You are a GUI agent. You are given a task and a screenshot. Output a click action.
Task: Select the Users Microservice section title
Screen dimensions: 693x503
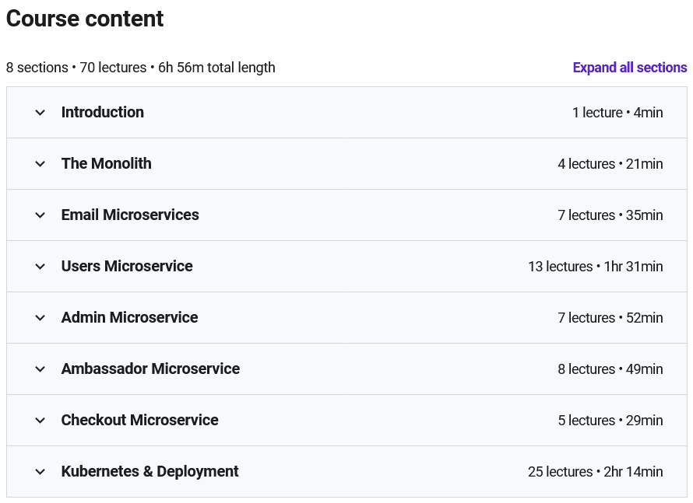coord(127,266)
